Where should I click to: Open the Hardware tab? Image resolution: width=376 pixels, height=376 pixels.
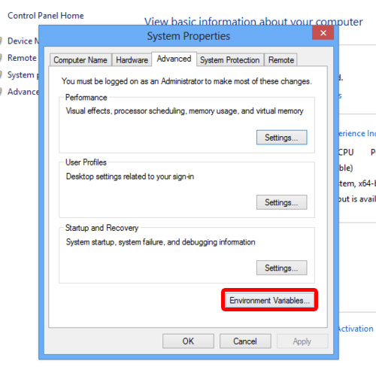[x=132, y=60]
